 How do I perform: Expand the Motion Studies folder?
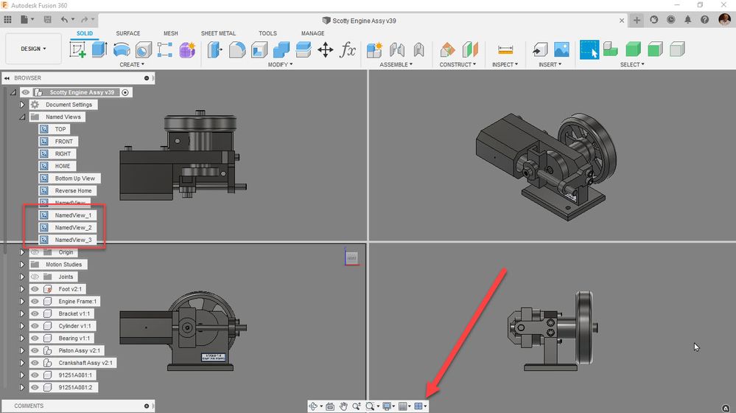point(22,264)
